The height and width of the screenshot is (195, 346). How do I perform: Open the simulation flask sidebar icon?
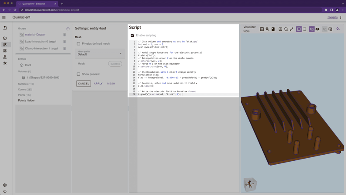pyautogui.click(x=5, y=57)
